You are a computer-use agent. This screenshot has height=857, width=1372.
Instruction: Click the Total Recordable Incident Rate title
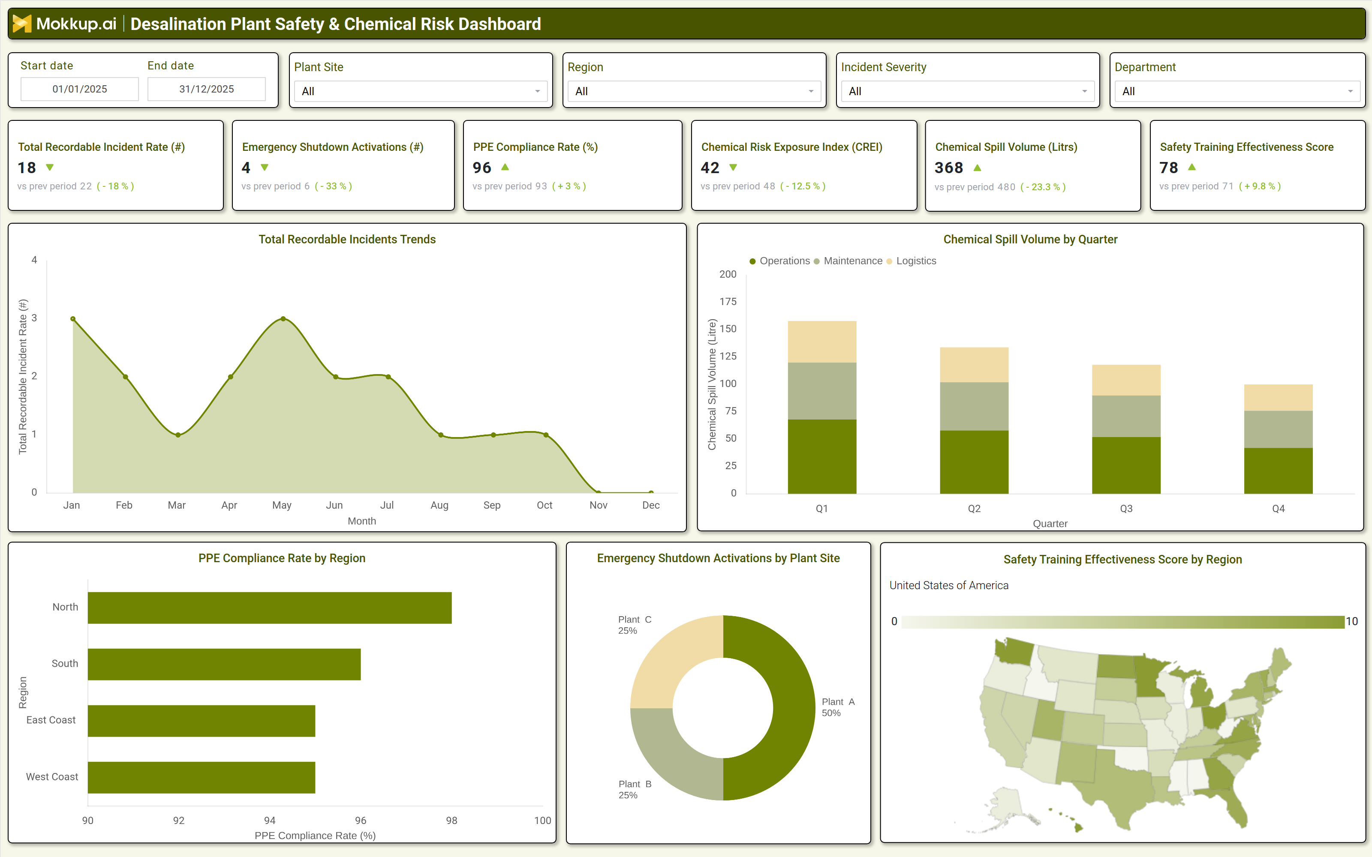point(102,147)
